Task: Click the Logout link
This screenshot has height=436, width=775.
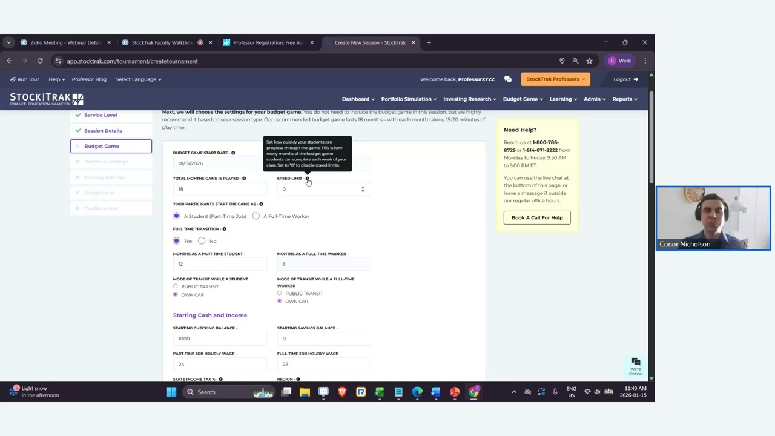Action: point(625,79)
